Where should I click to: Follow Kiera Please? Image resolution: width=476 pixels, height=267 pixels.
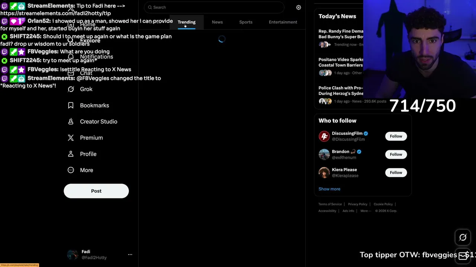[x=396, y=172]
